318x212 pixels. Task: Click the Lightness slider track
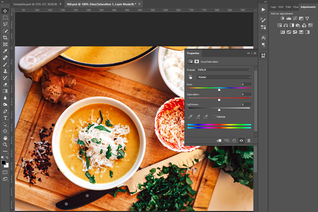(x=219, y=108)
